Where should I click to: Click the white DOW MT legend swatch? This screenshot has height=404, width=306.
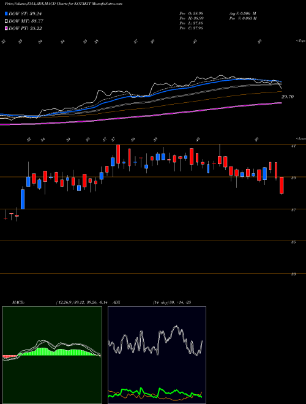coord(6,21)
